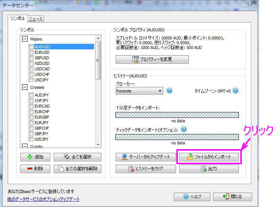This screenshot has height=207, width=273.
Task: Click the 閉じる button
Action: pyautogui.click(x=233, y=197)
